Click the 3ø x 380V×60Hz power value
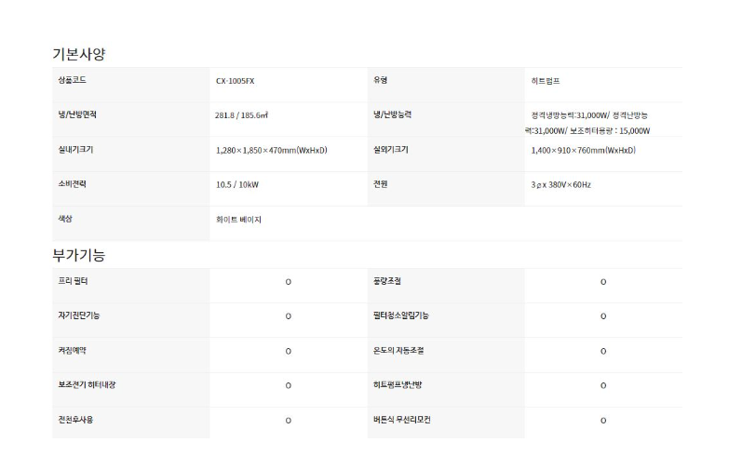 [560, 184]
